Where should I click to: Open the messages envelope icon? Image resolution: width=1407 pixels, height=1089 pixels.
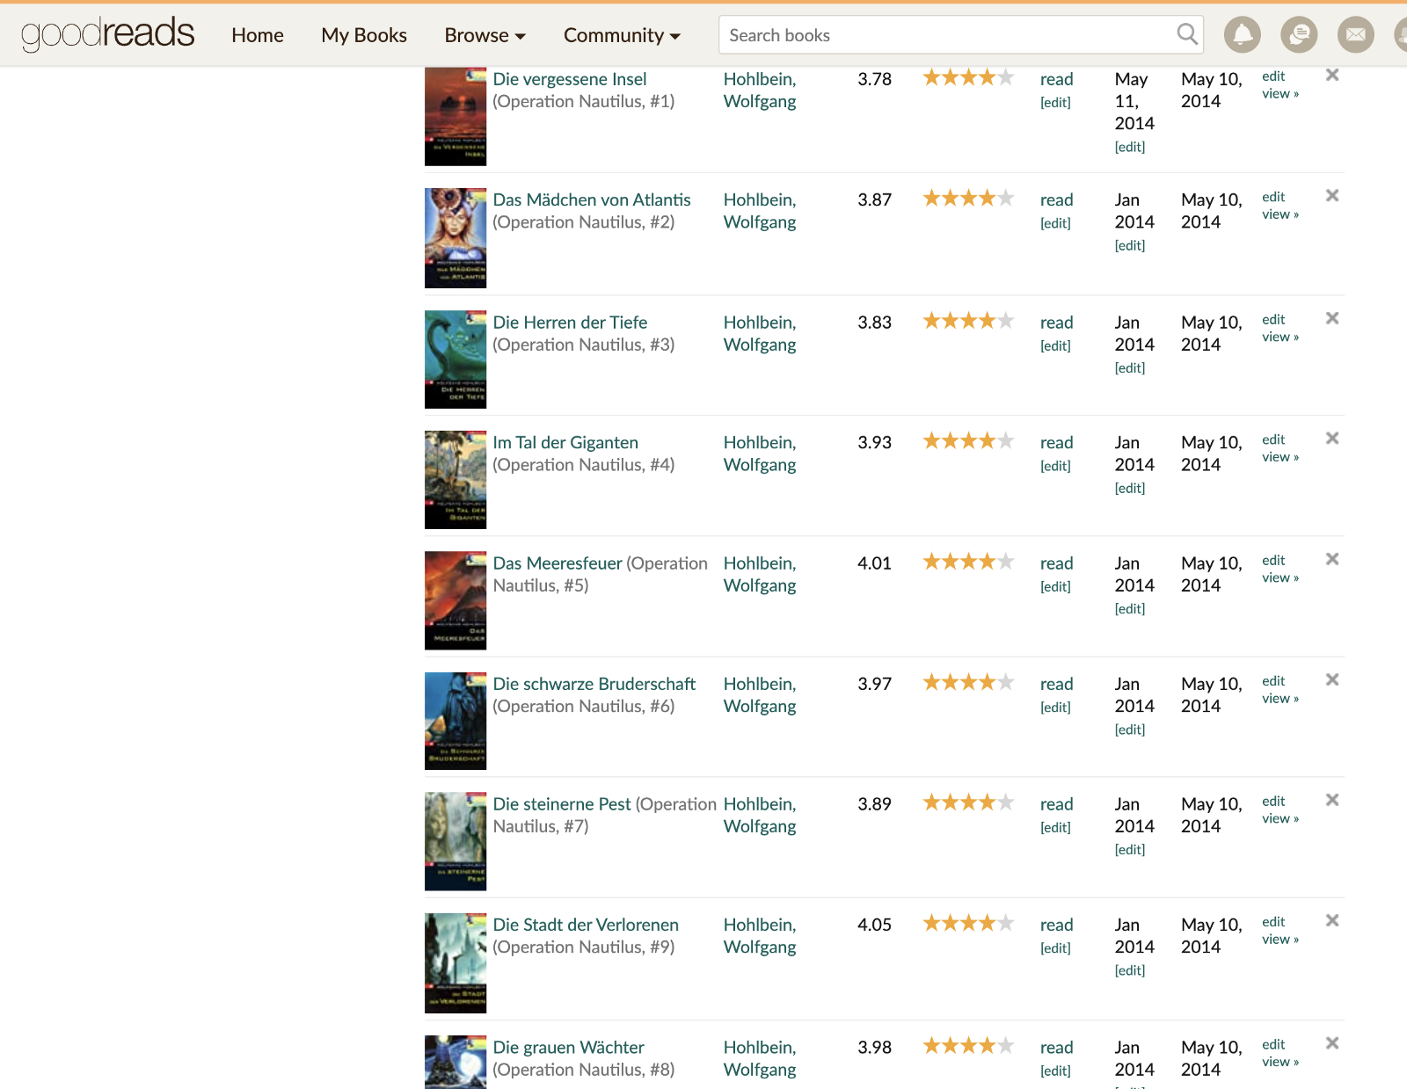[x=1355, y=35]
